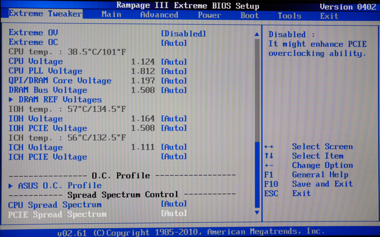
Task: Click the CPU temp. reading line
Action: [x=67, y=52]
